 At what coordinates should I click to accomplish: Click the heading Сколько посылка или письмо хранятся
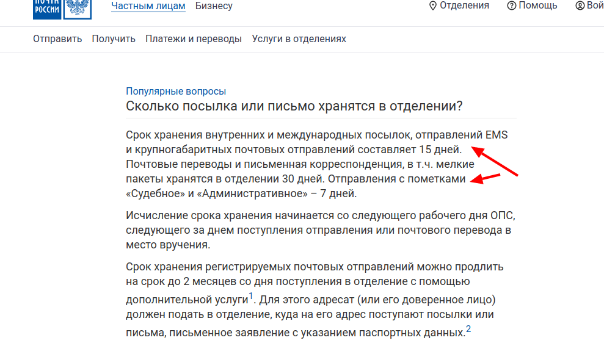pos(294,106)
